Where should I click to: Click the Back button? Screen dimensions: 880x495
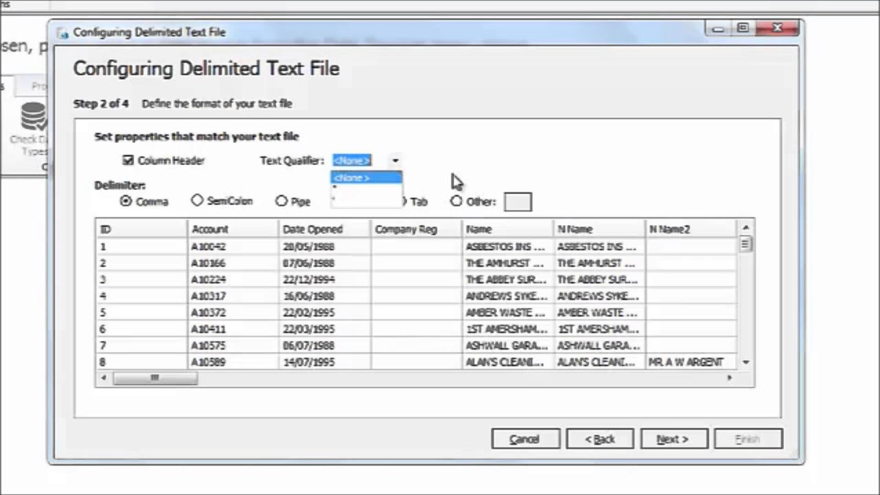pos(599,439)
